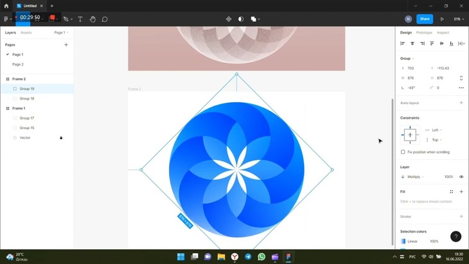
Task: Select the Text tool
Action: tap(80, 19)
